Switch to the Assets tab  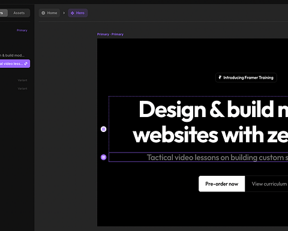coord(19,13)
